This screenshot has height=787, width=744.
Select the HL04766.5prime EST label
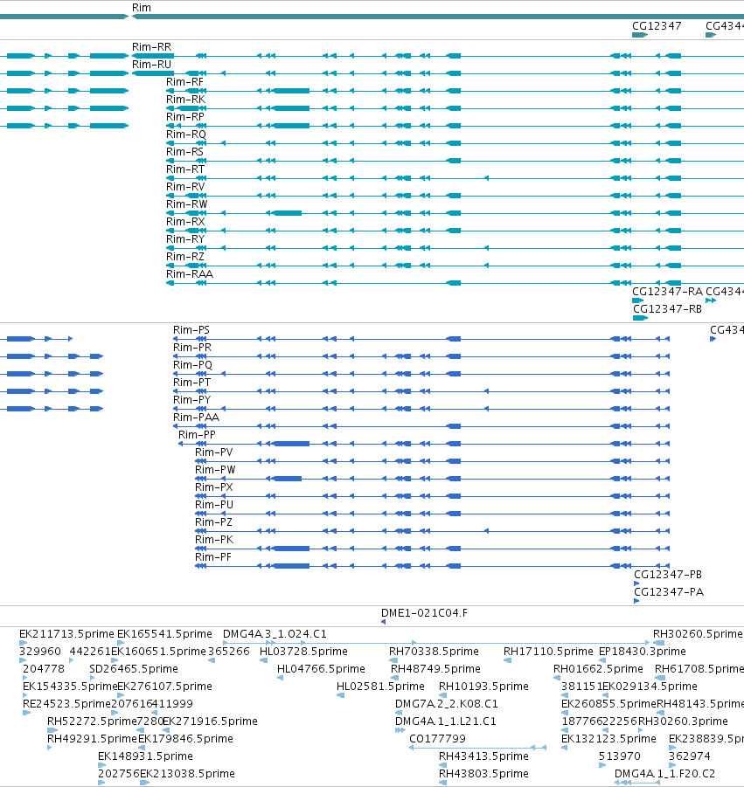(321, 669)
